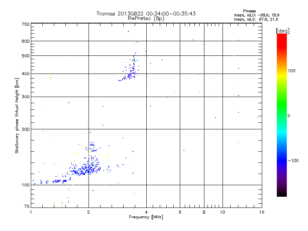
Task: Click x-axis tick label '1'
Action: click(x=31, y=212)
